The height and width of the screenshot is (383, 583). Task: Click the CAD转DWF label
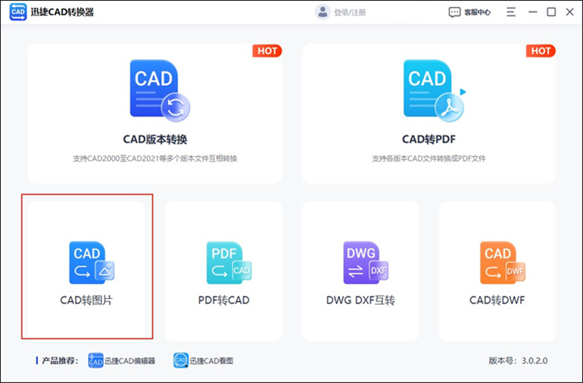(x=497, y=300)
